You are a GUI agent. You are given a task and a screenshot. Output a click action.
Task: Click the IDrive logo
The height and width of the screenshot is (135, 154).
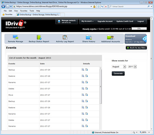[x=16, y=24]
